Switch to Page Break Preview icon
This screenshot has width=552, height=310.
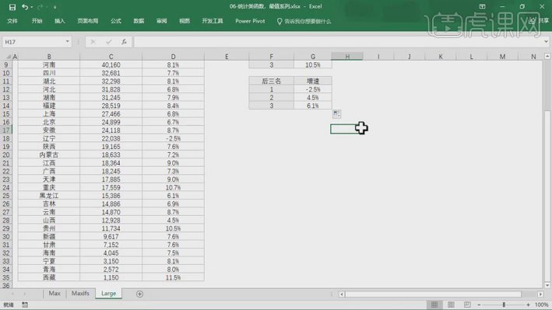467,305
